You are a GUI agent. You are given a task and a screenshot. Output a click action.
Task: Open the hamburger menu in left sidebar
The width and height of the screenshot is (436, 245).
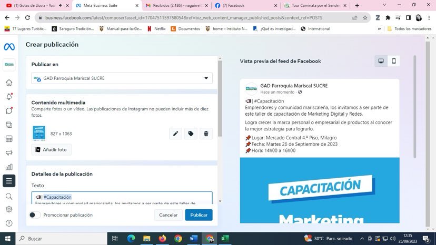point(9,181)
